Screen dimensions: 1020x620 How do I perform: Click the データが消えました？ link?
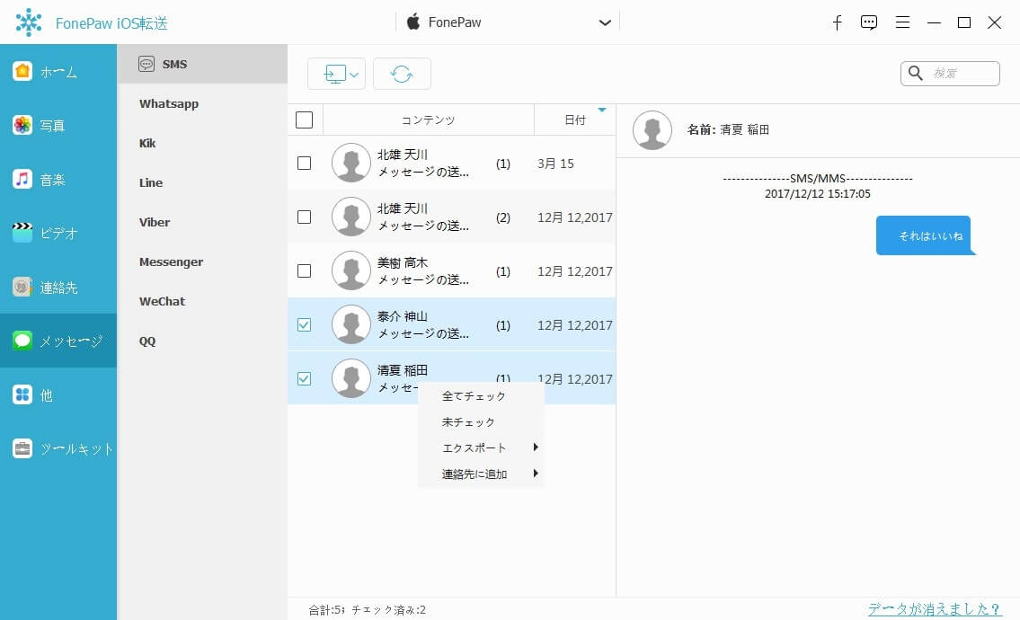(933, 608)
